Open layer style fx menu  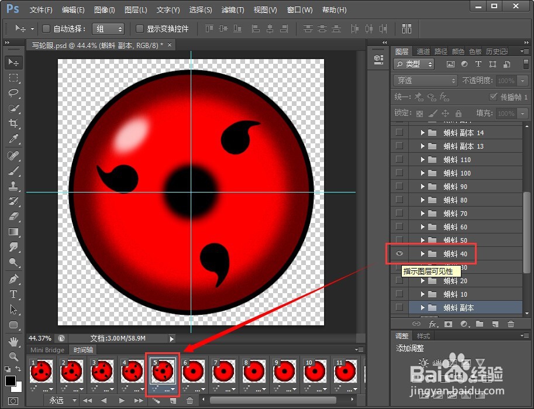point(433,324)
